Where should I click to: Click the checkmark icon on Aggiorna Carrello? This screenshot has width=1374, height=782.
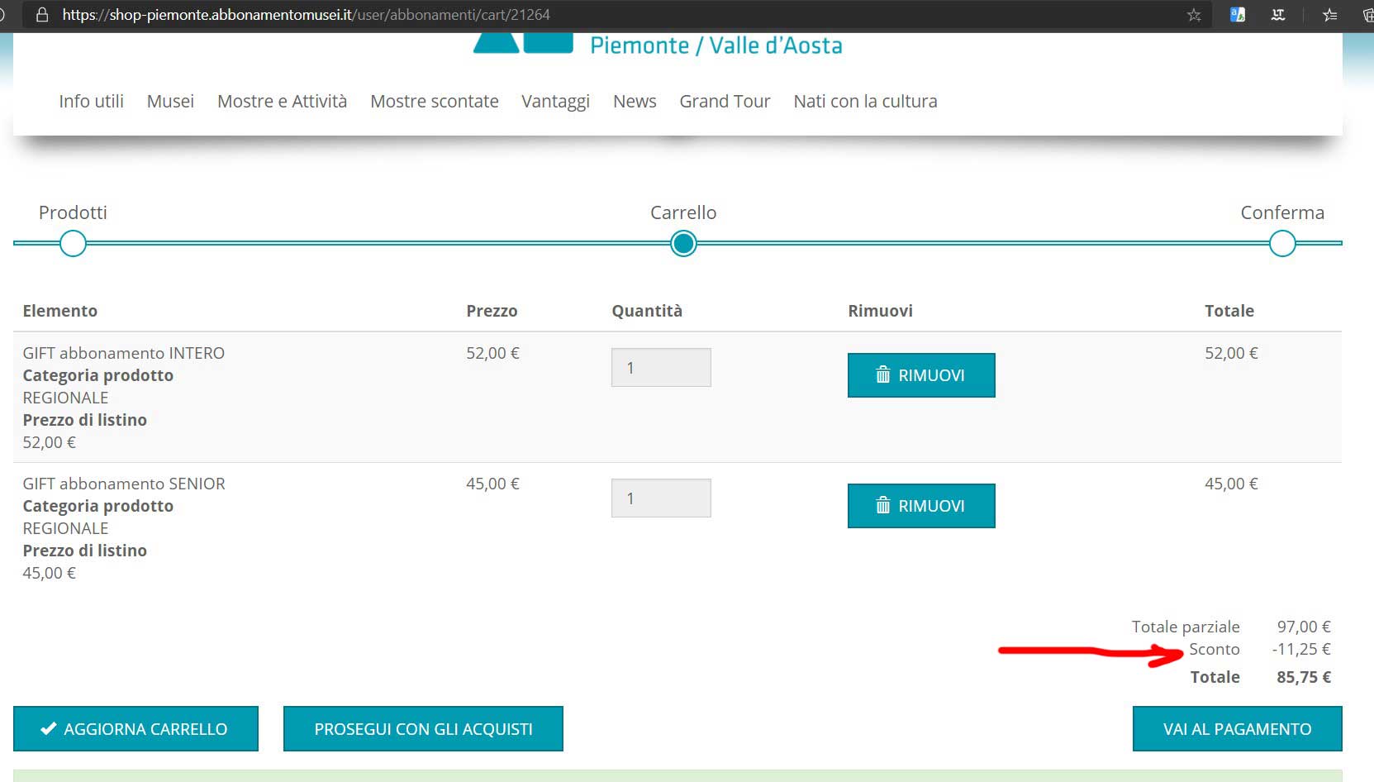[49, 728]
